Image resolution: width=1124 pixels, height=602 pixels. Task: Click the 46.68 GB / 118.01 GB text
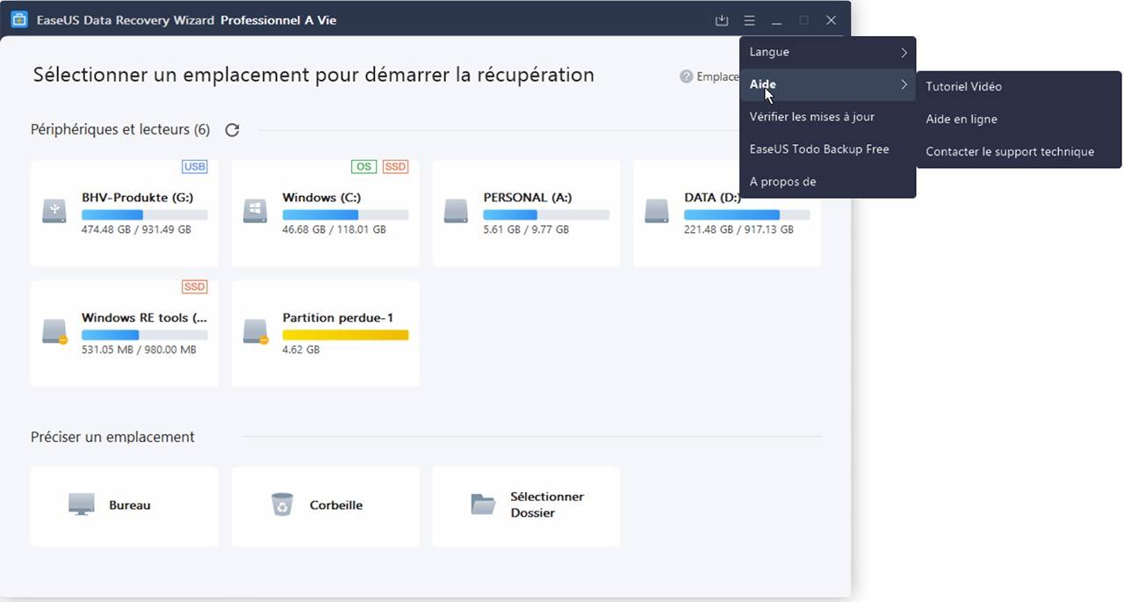coord(335,229)
